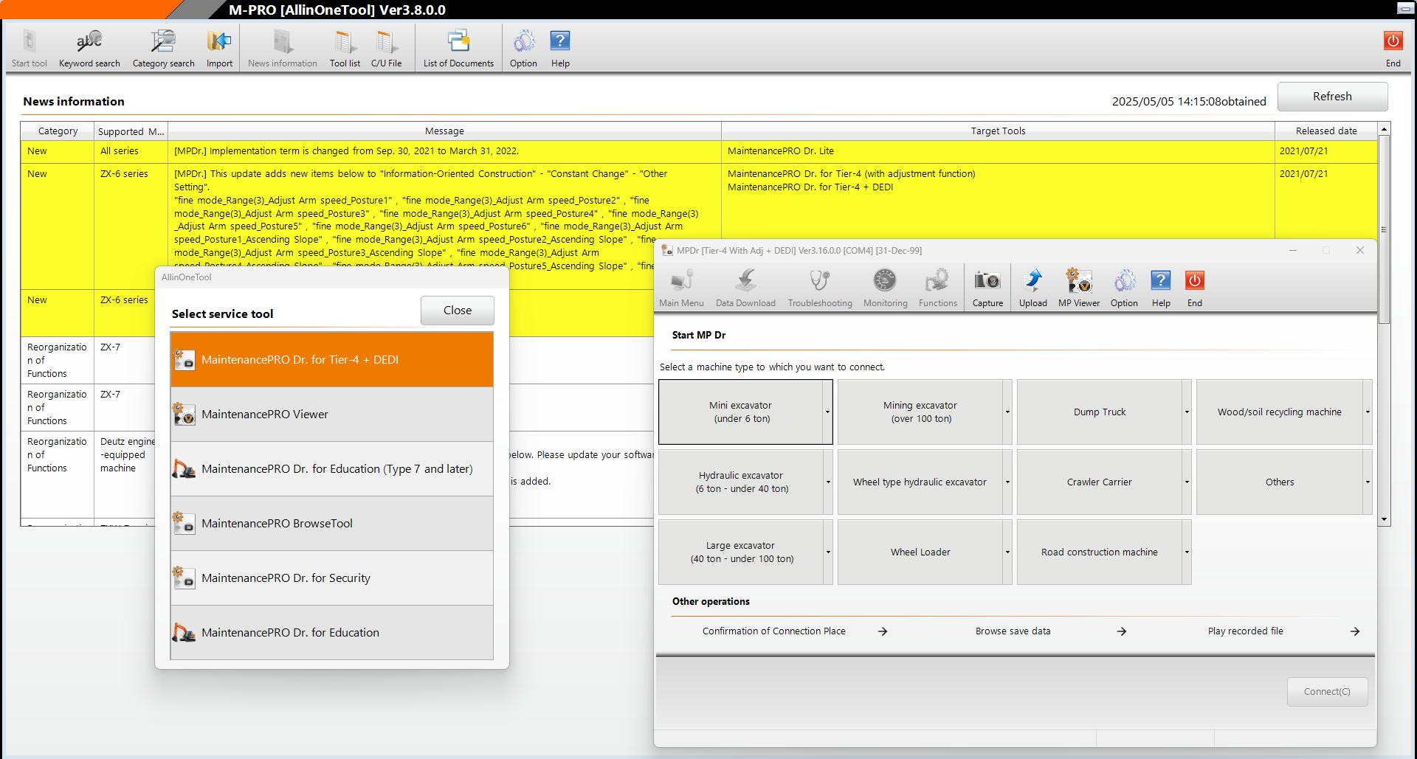Screen dimensions: 1417x759
Task: Expand the Dump Truck dropdown arrow
Action: point(1187,412)
